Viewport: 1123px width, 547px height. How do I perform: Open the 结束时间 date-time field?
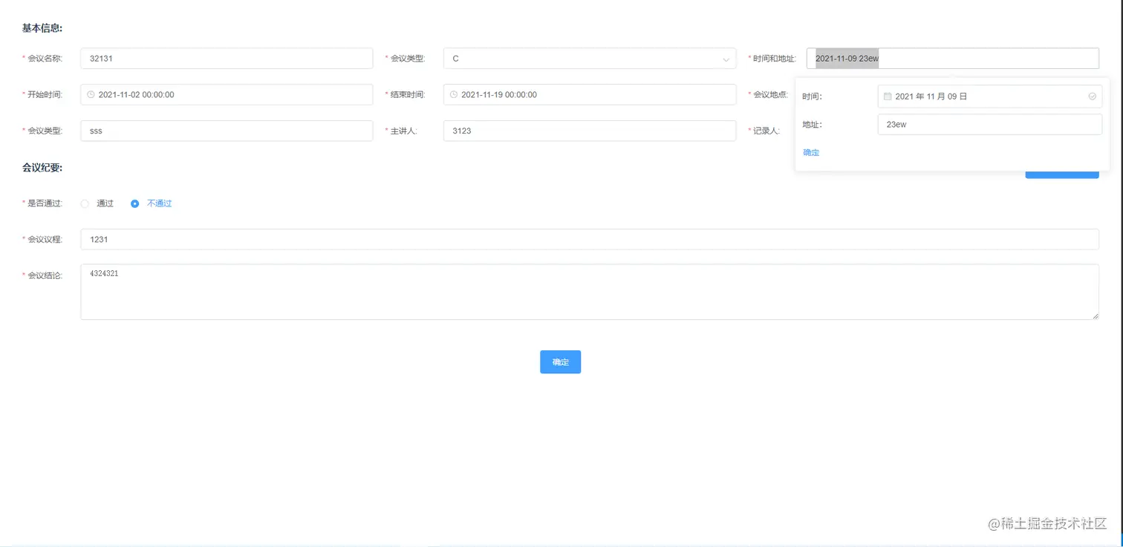(x=590, y=95)
